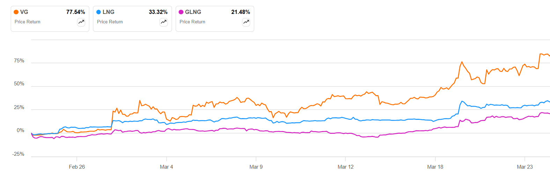This screenshot has width=550, height=177.
Task: Select the orange VG color dot
Action: [x=16, y=12]
